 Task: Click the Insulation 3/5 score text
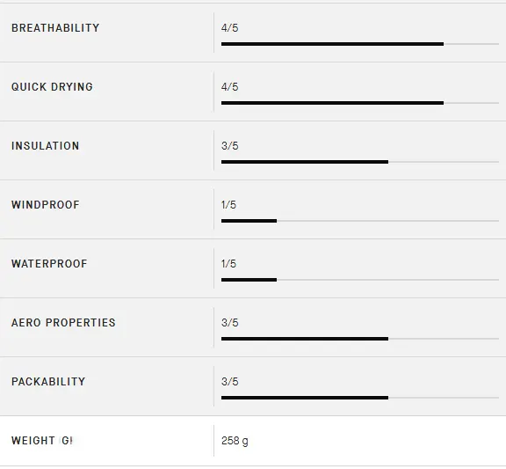tap(230, 146)
